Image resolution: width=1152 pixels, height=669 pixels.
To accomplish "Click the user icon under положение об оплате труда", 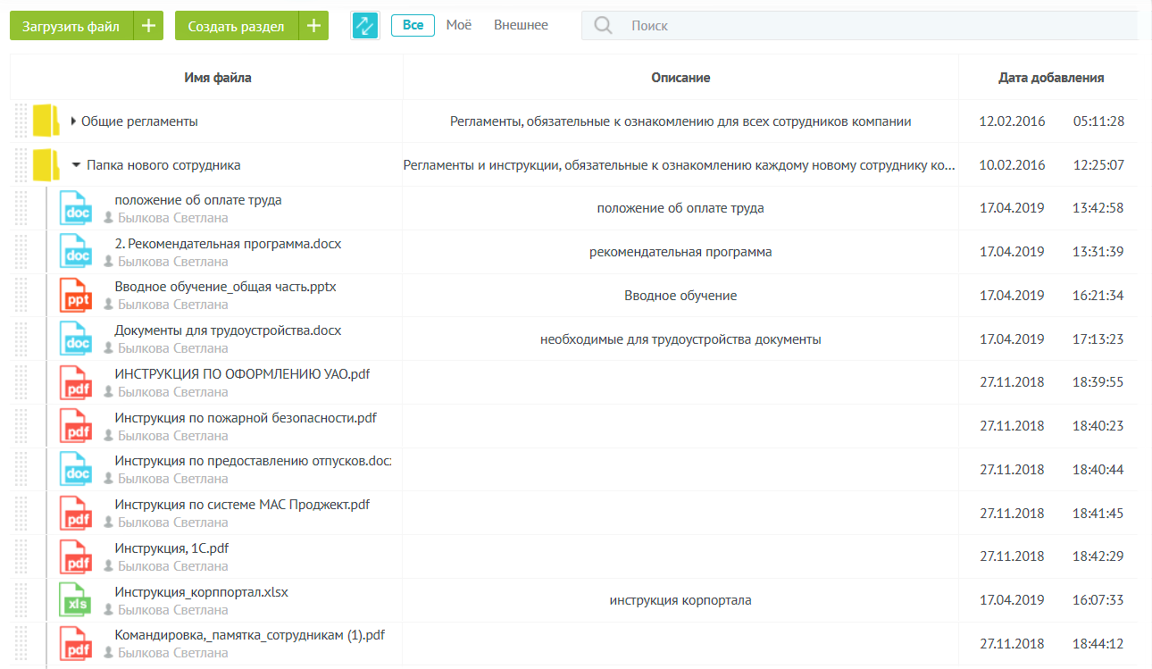I will click(x=110, y=217).
